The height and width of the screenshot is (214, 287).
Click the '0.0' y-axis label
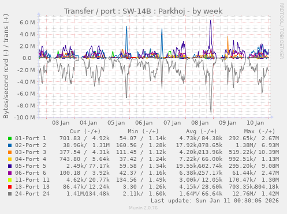coord(27,58)
